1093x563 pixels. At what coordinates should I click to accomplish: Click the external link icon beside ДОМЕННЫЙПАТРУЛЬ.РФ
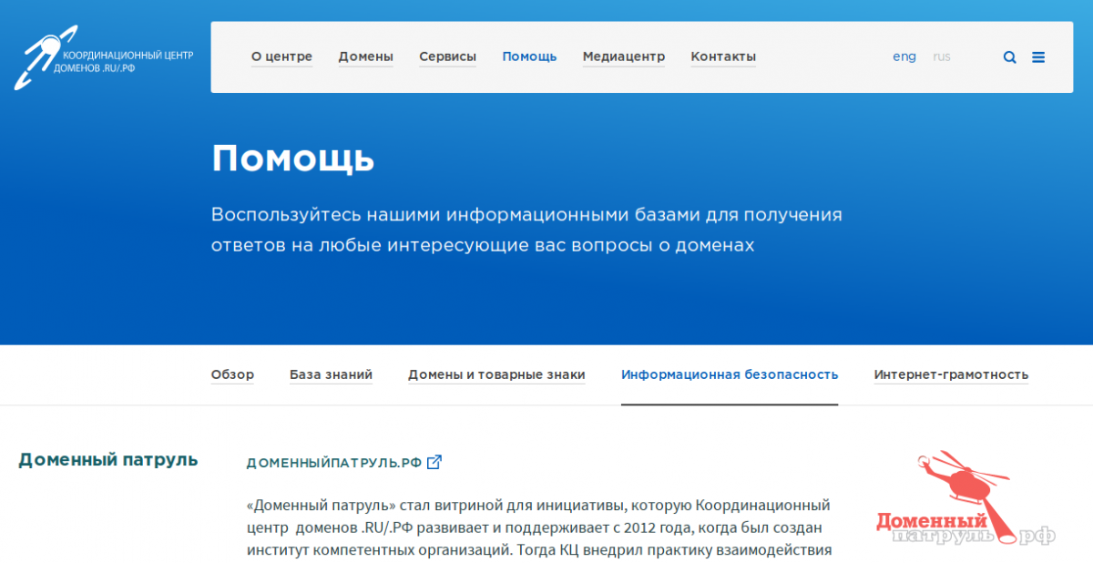point(434,462)
